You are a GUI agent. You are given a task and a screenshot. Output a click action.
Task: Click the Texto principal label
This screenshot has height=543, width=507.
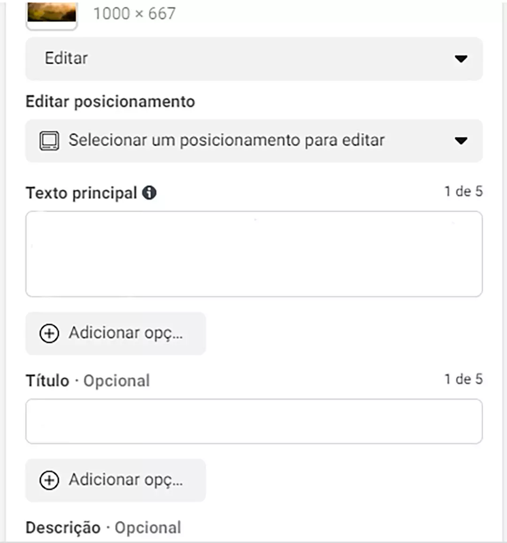click(x=81, y=193)
